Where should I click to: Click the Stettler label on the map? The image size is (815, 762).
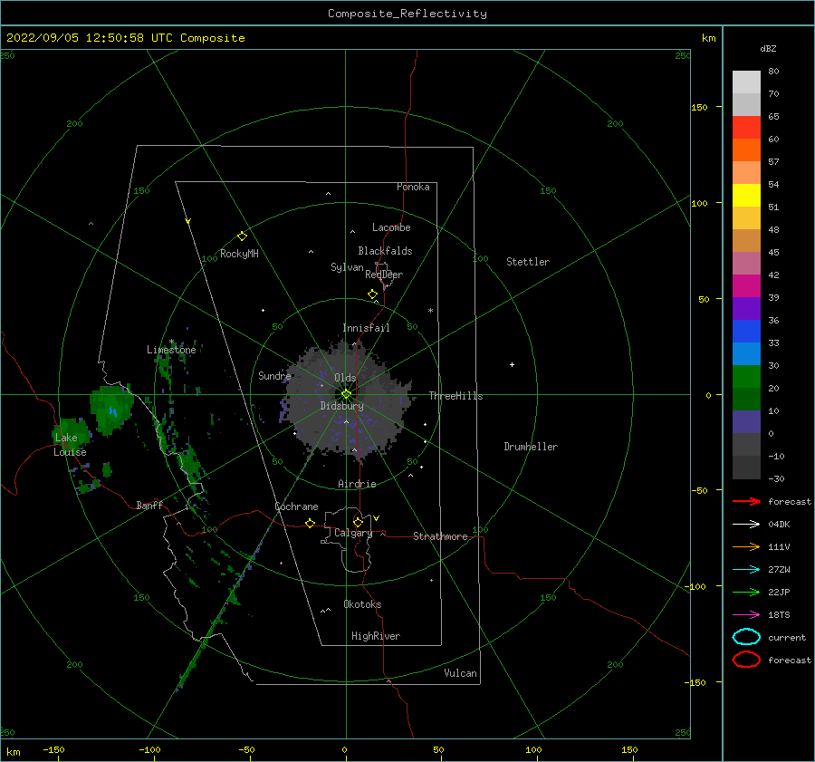point(528,262)
